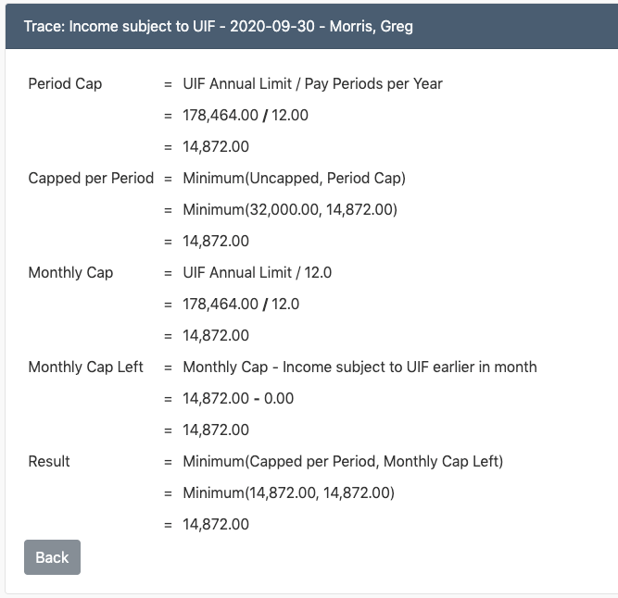Click the computed value under '178,464.00 / 12.00'
Viewport: 618px width, 598px height.
(216, 146)
